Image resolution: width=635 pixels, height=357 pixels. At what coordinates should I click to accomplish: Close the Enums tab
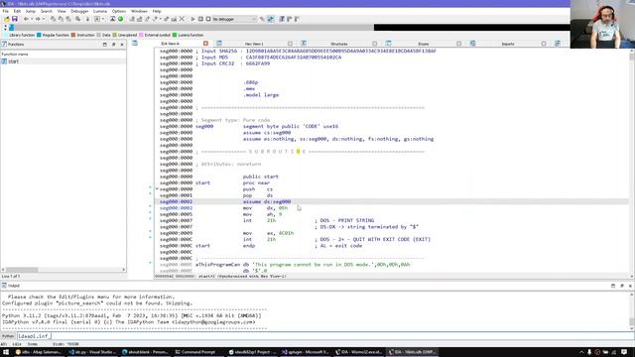pos(458,44)
